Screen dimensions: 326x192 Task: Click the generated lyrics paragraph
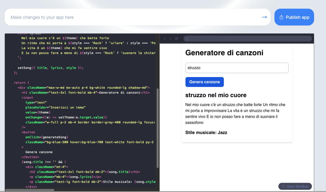[x=236, y=111]
